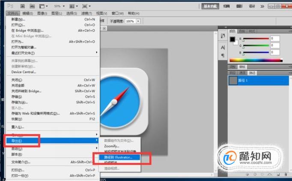The width and height of the screenshot is (292, 181).
Task: Choose 关闭全部 Alt+Ctrl+W menu item
Action: click(x=53, y=85)
